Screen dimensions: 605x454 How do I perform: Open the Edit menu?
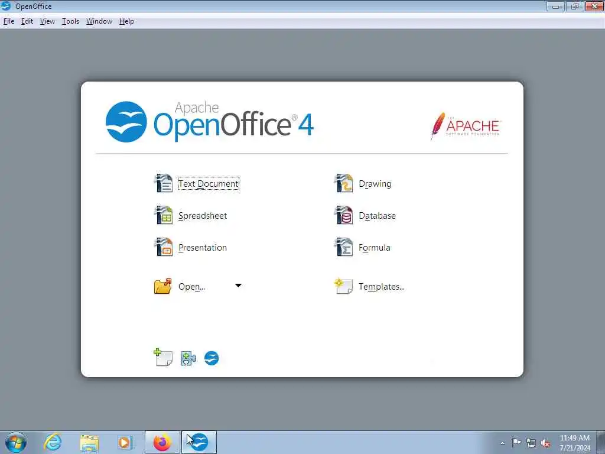27,21
